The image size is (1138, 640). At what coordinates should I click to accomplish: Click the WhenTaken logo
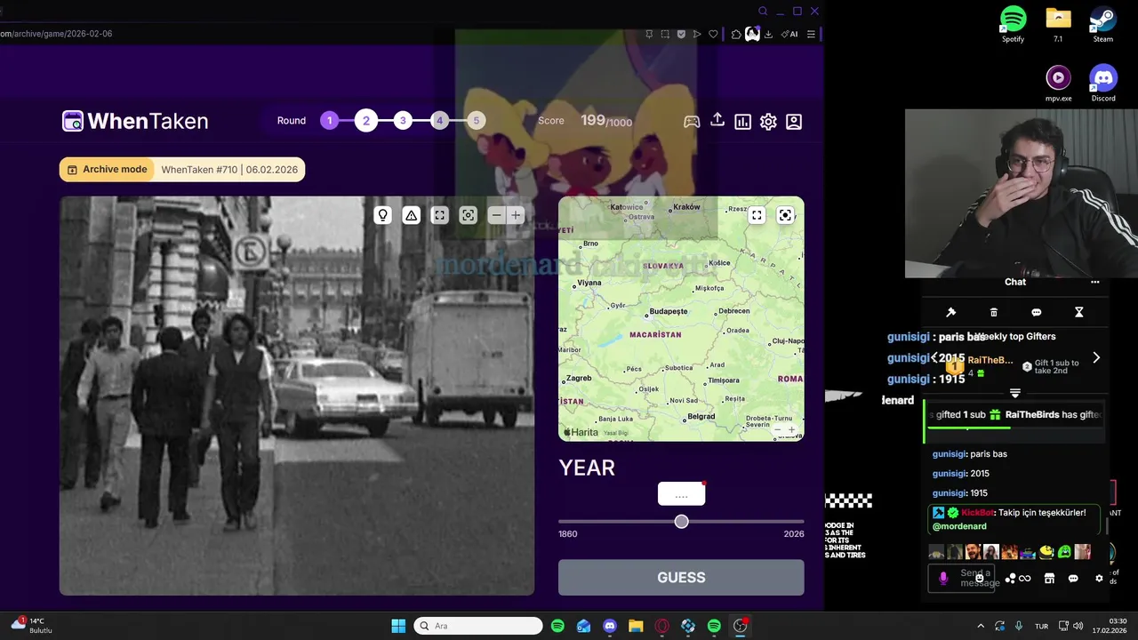pos(135,121)
